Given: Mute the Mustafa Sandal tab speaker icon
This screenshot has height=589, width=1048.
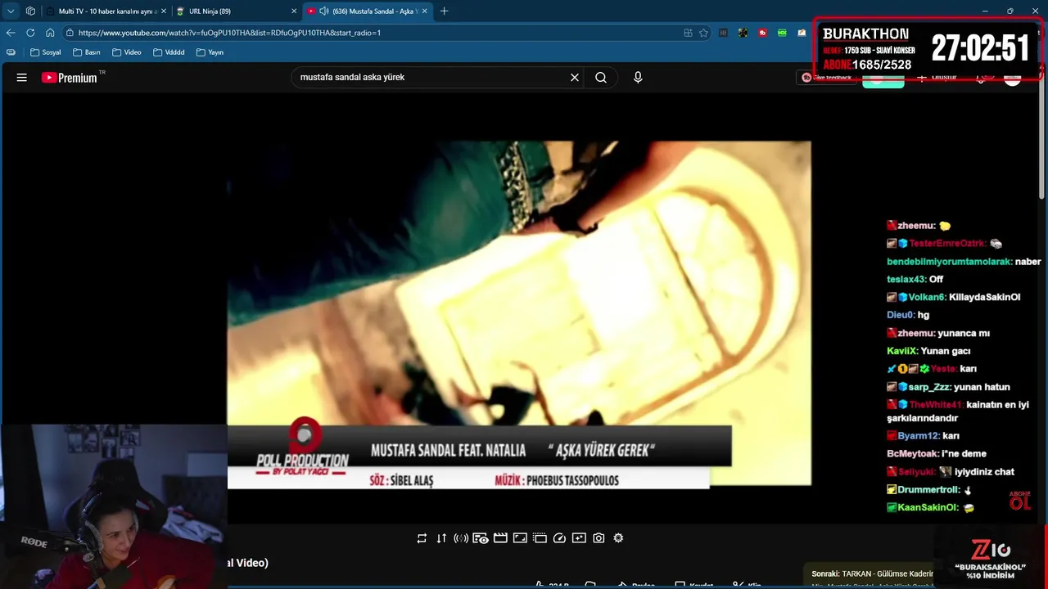Looking at the screenshot, I should point(324,11).
